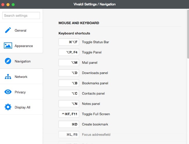Screen dimensions: 189x144
Task: Open the Appearance settings tab
Action: (21, 45)
